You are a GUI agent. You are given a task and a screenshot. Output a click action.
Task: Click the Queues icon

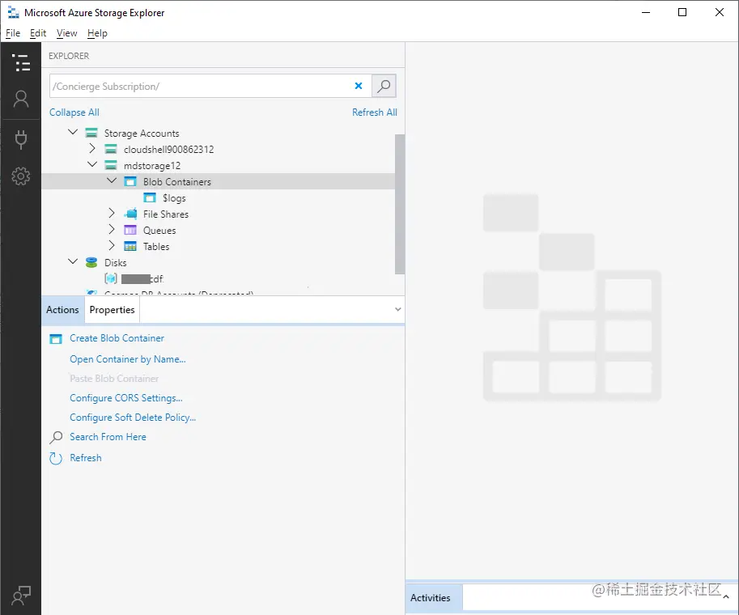coord(130,230)
